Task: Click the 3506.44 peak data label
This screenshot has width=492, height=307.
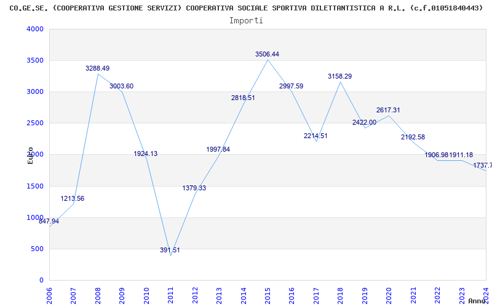Action: 267,54
